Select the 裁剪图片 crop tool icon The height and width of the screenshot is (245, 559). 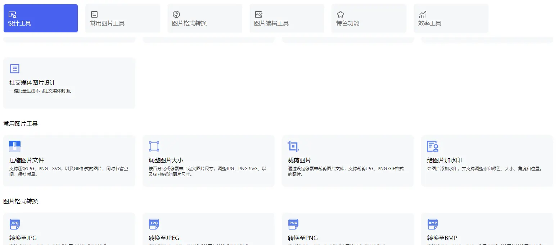point(293,146)
